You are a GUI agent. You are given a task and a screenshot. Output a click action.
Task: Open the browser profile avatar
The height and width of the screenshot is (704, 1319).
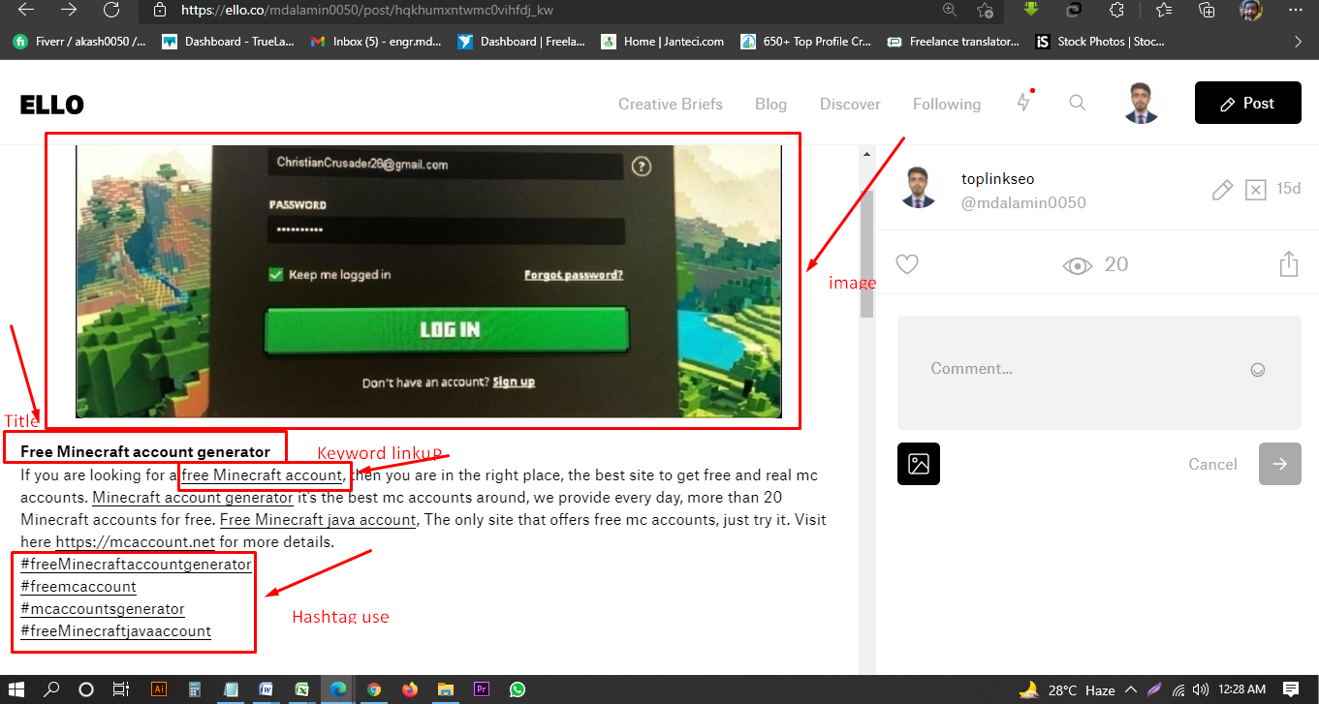point(1251,10)
